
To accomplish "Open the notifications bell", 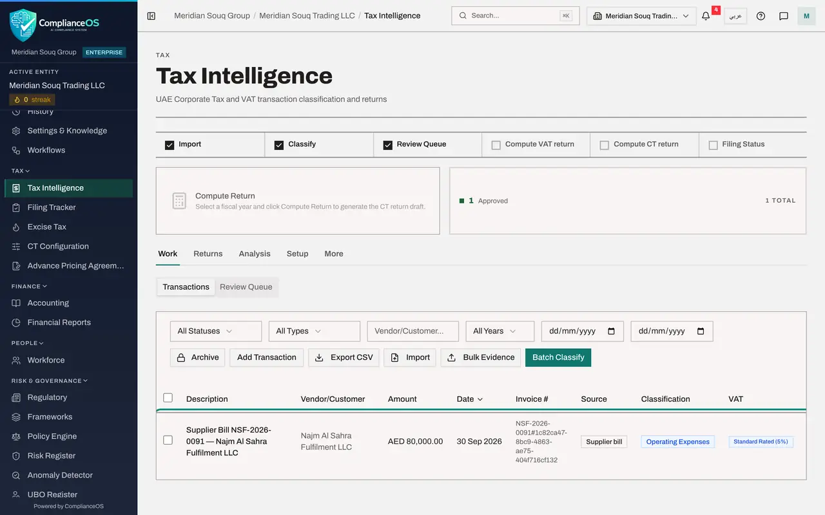I will [x=706, y=16].
